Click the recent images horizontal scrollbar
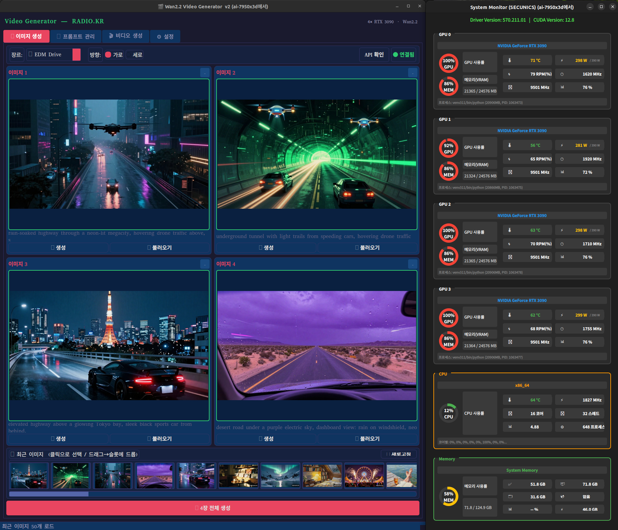The height and width of the screenshot is (530, 618). pos(49,494)
